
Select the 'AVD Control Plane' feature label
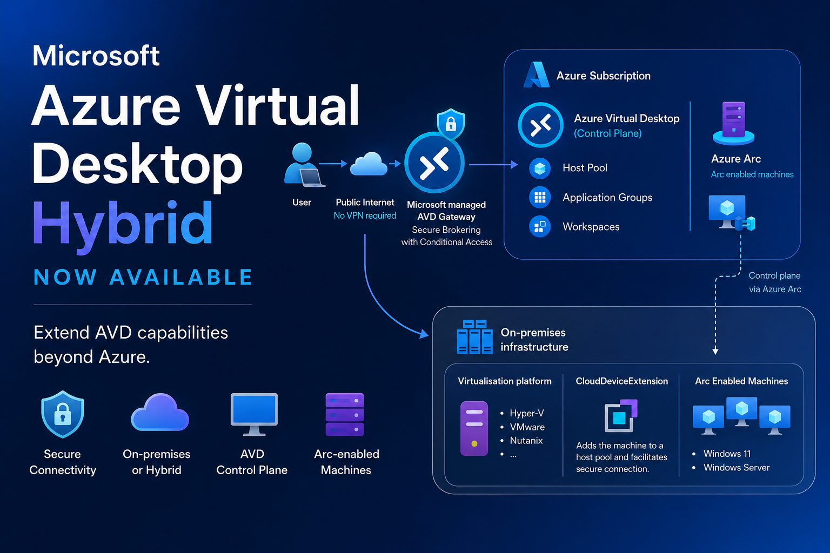click(252, 462)
